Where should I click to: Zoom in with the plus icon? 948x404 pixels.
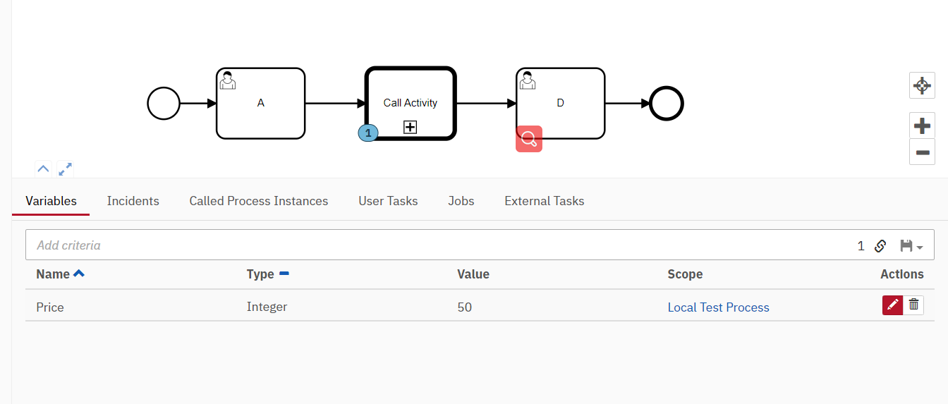pos(922,126)
